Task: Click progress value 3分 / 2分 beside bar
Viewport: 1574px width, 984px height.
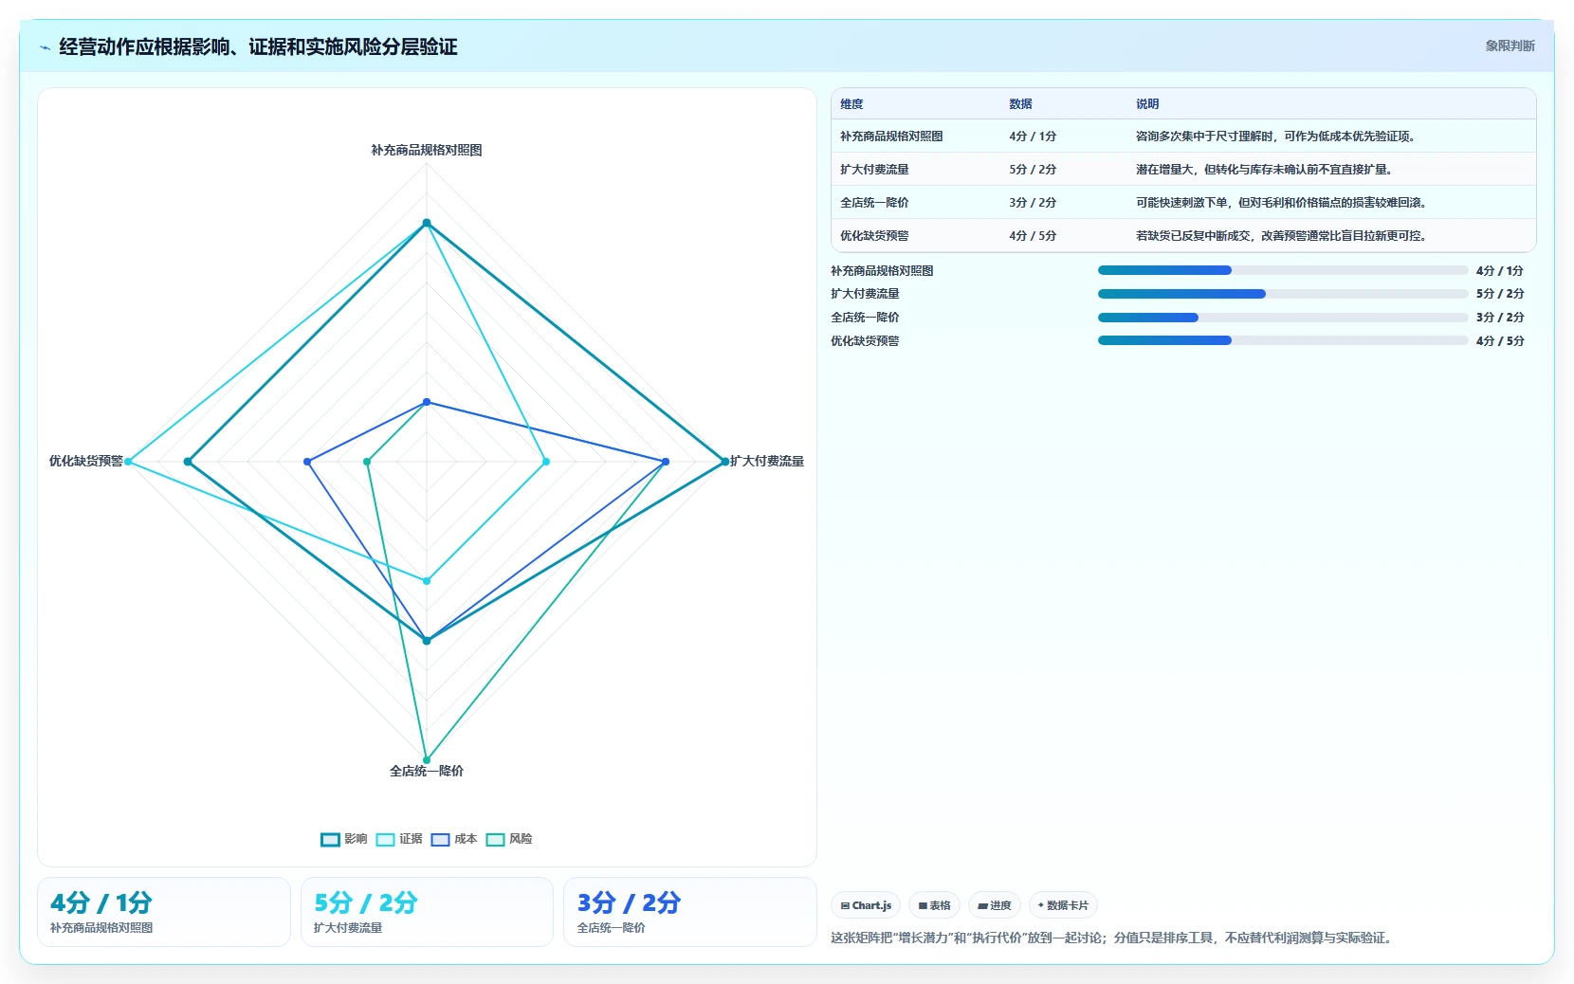Action: 1500,318
